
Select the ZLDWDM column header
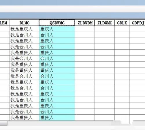point(85,23)
